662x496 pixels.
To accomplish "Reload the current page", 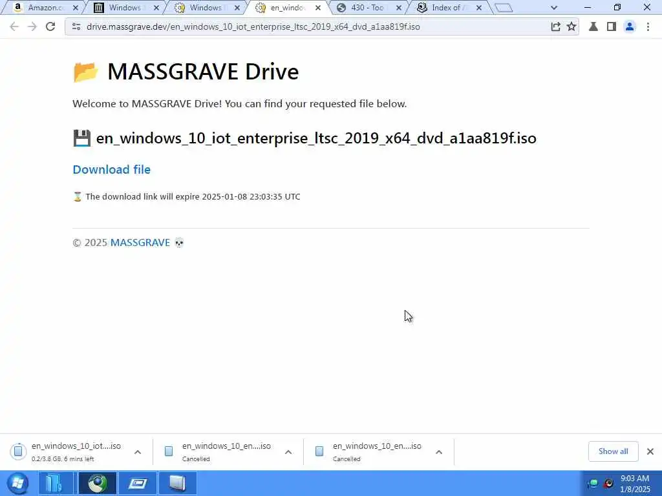I will pyautogui.click(x=50, y=26).
